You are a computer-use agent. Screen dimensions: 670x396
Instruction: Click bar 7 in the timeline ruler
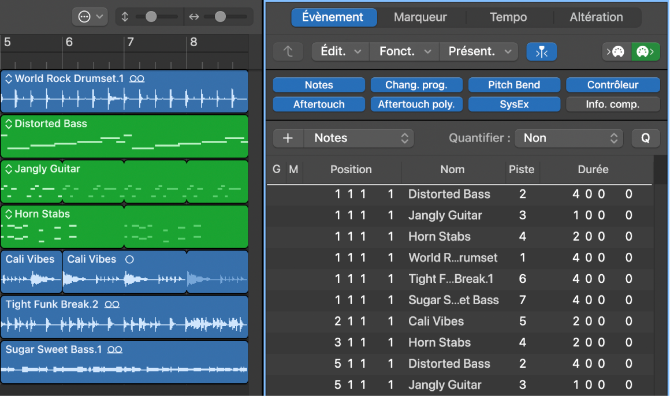[131, 42]
